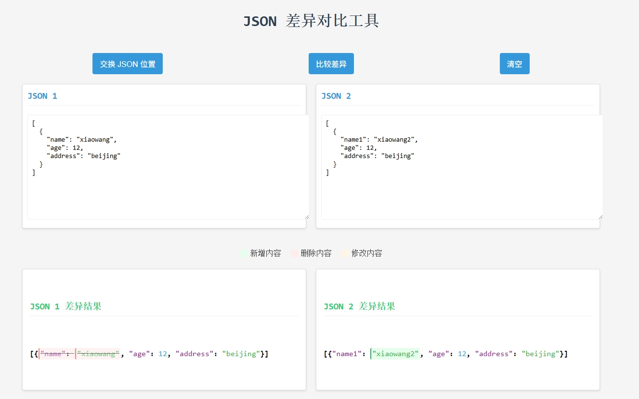This screenshot has height=399, width=639.
Task: Click the resize handle of JSON 2 textarea
Action: [600, 217]
